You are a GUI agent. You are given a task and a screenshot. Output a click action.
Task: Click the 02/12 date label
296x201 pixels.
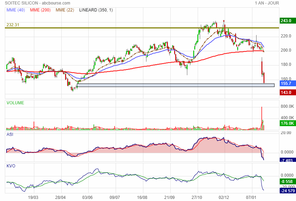224,198
